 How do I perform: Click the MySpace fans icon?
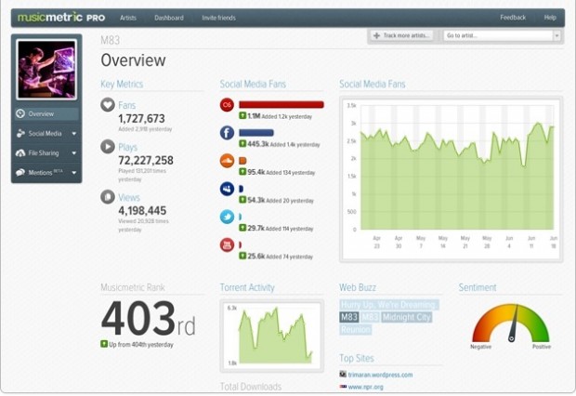pos(226,189)
